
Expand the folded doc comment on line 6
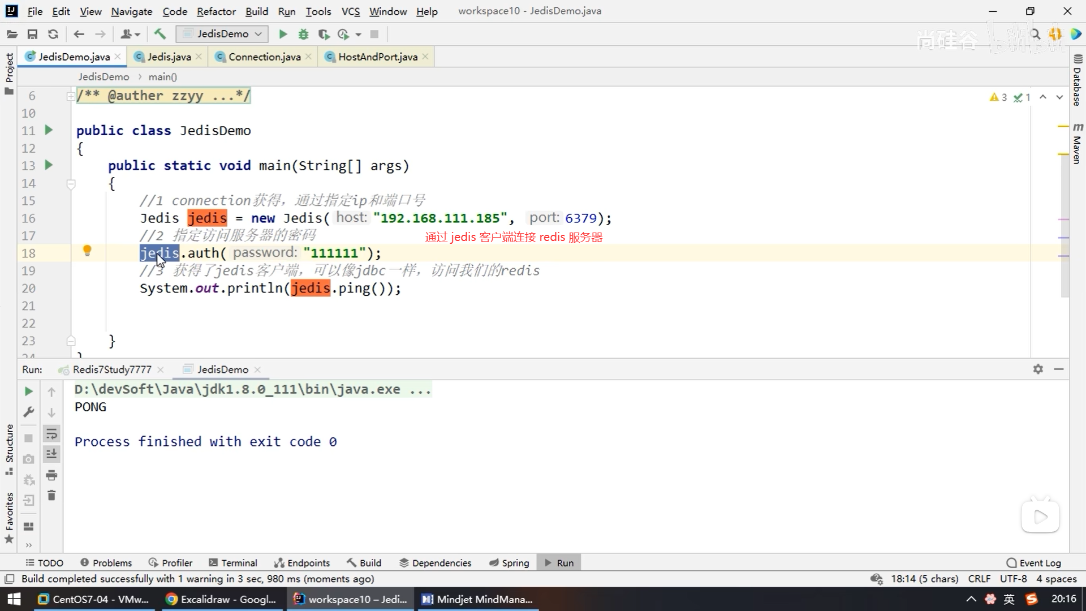coord(71,96)
